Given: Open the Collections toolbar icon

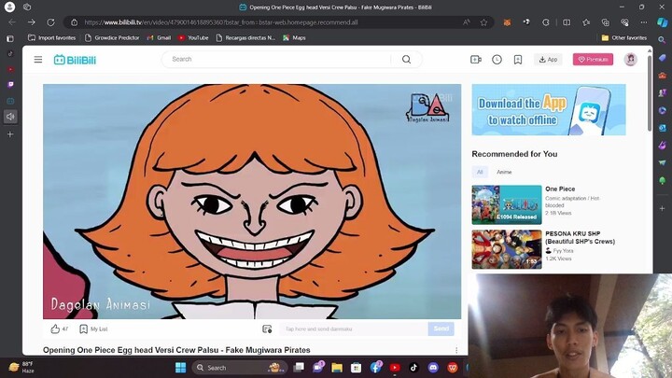Looking at the screenshot, I should (605, 22).
